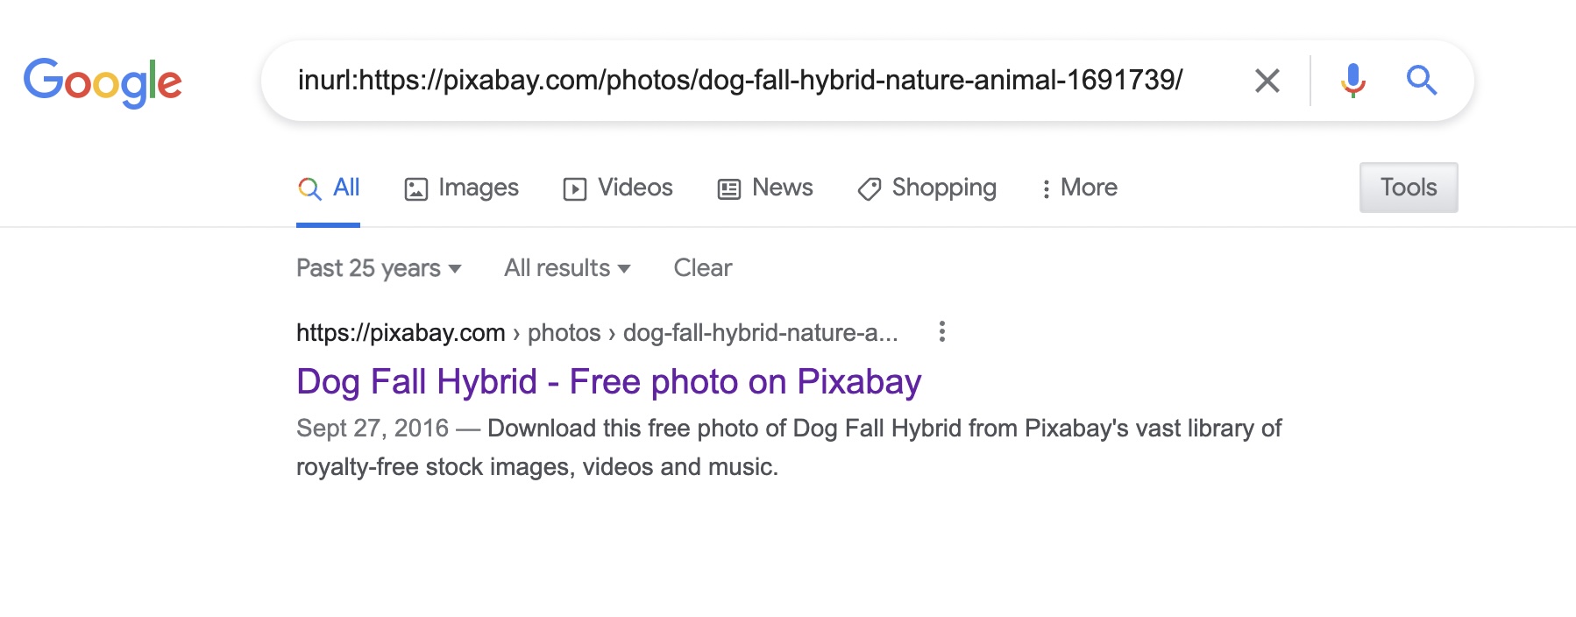Click the Videos tab play icon
Viewport: 1576px width, 617px height.
click(x=575, y=188)
